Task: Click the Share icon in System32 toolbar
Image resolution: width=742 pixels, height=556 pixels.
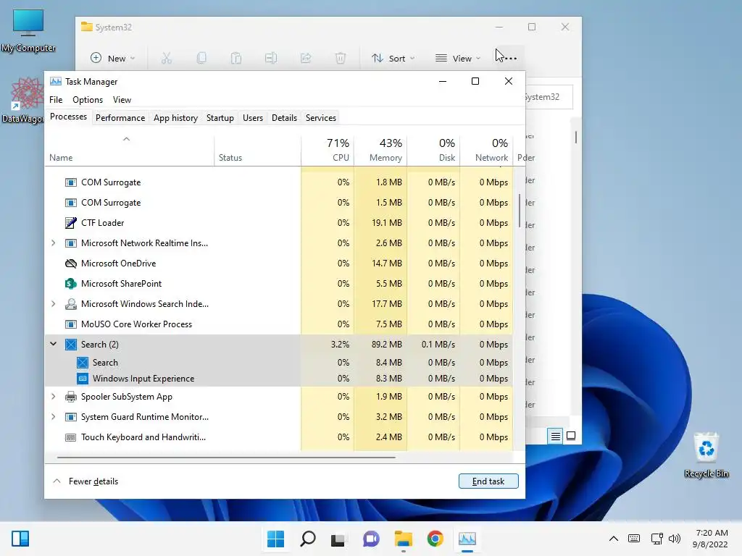Action: coord(306,58)
